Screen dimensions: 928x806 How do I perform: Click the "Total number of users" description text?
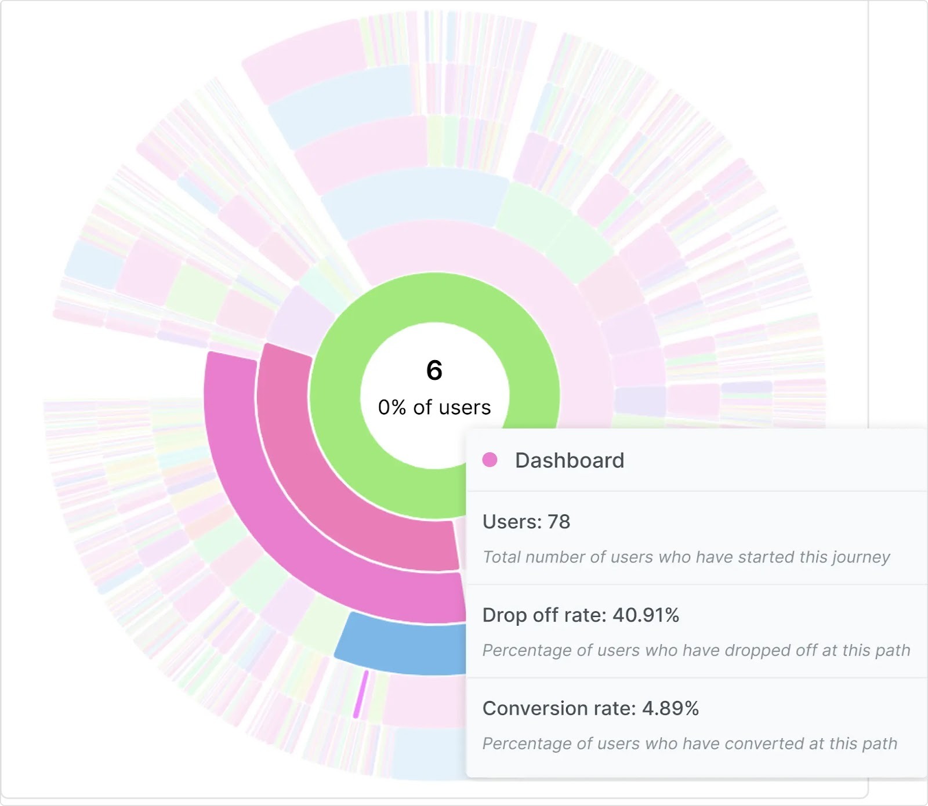[686, 557]
